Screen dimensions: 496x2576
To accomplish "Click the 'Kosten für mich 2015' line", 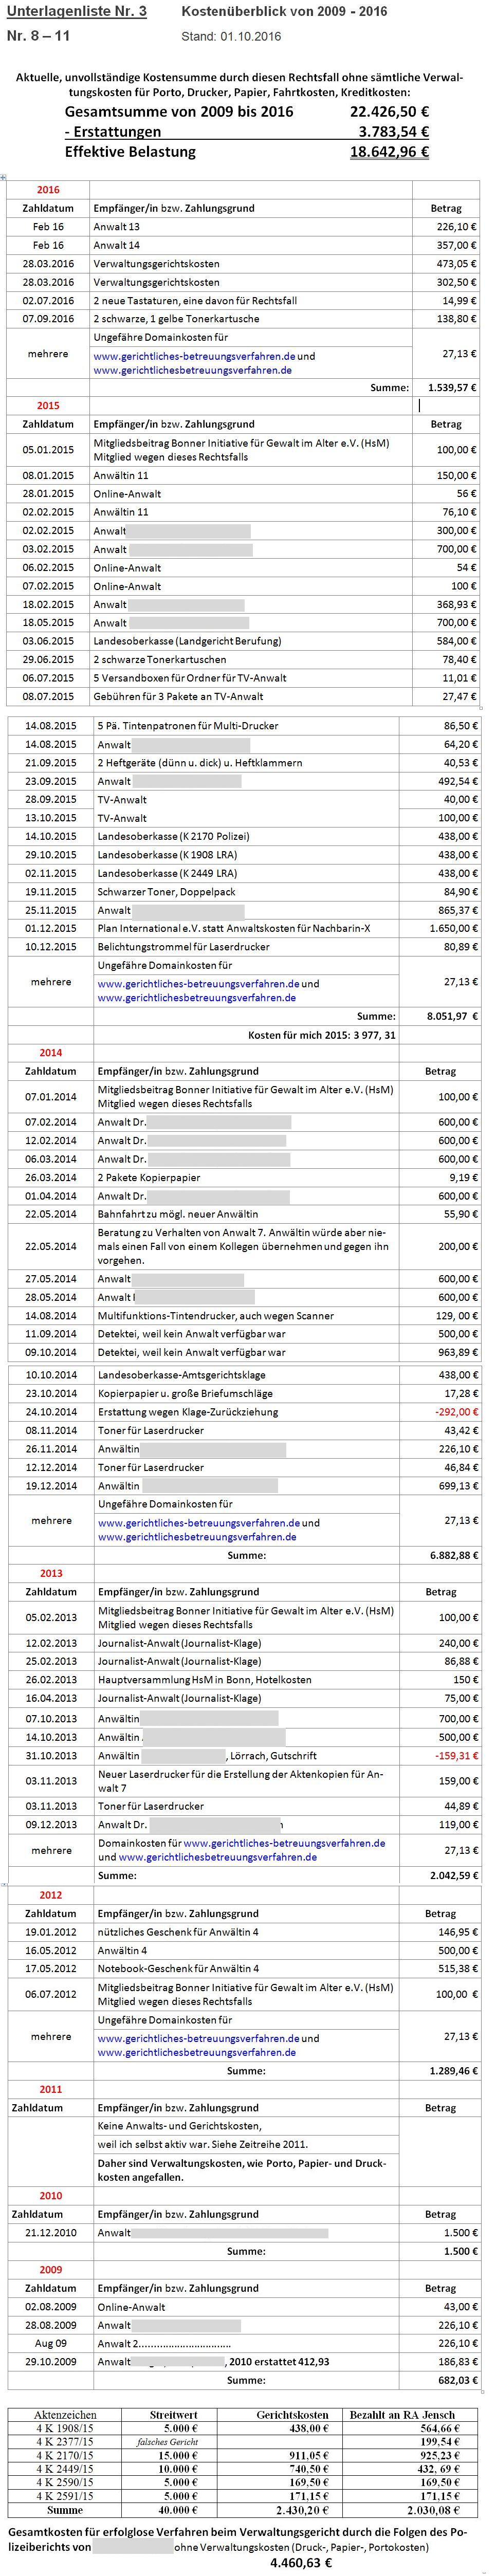I will point(321,1034).
